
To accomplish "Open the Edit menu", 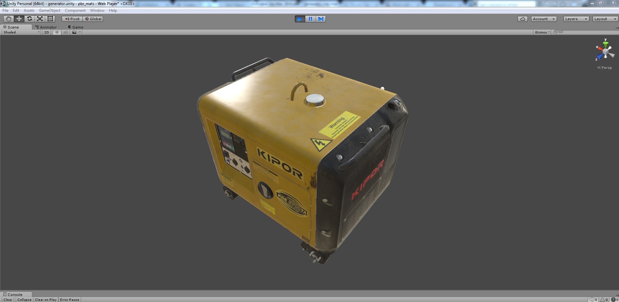I will click(x=16, y=11).
